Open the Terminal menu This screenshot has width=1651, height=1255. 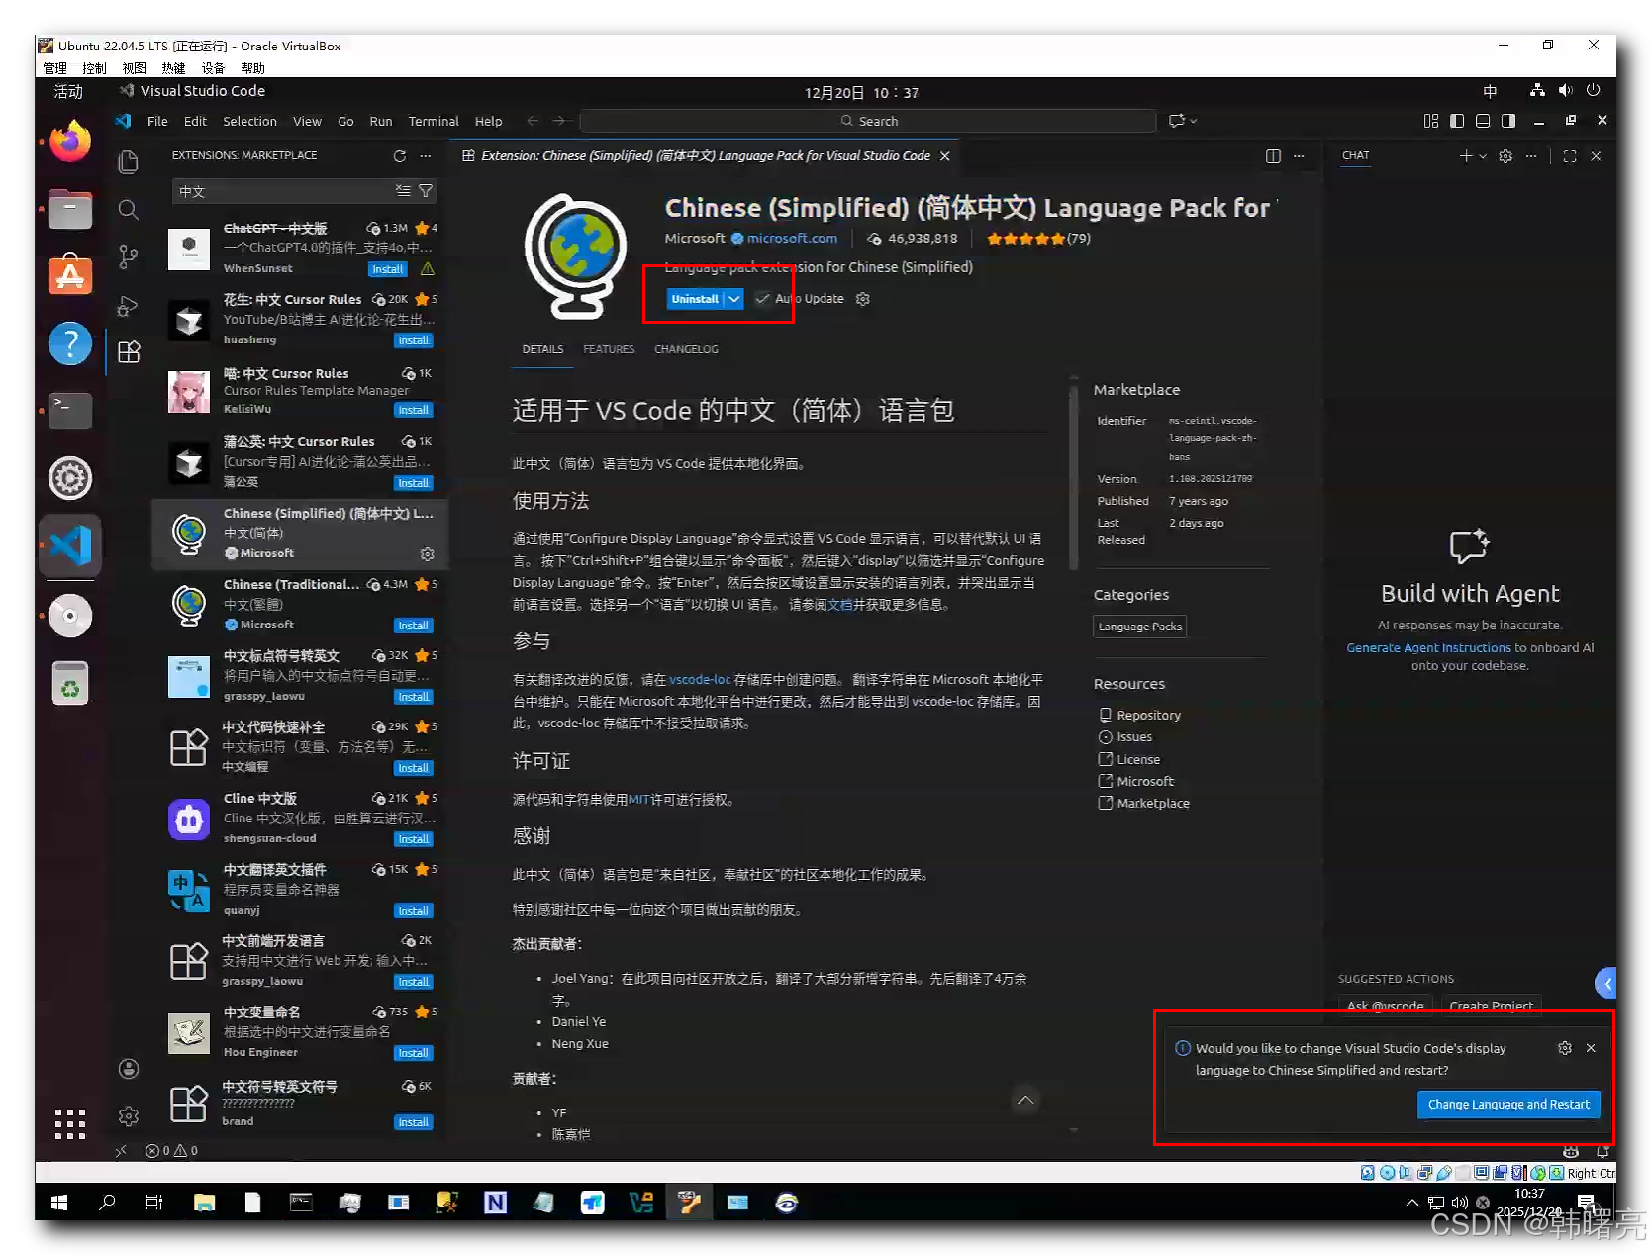coord(434,121)
